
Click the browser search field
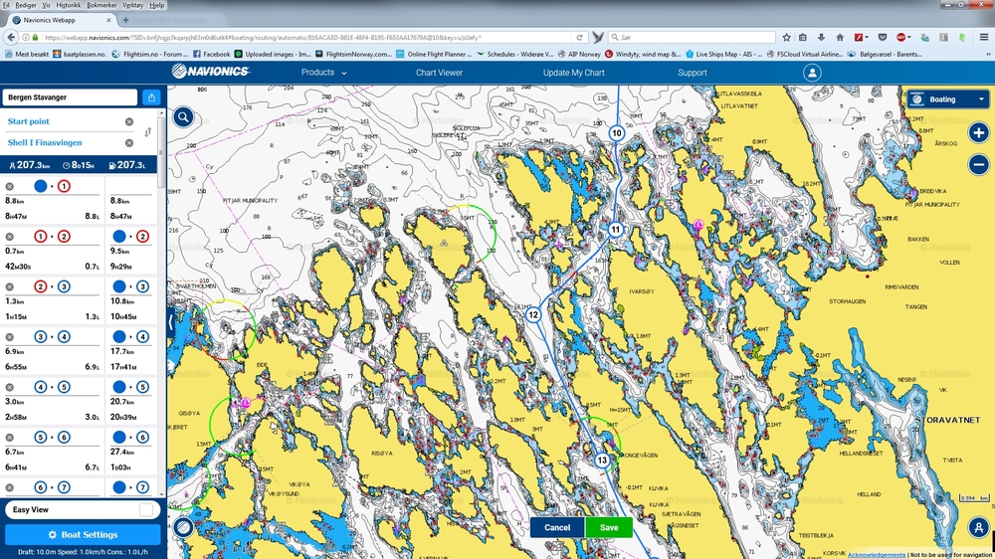coord(692,38)
